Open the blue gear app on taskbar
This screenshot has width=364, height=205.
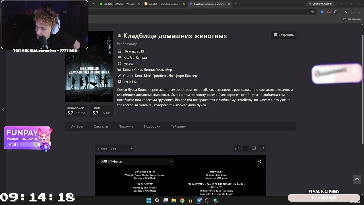(216, 200)
